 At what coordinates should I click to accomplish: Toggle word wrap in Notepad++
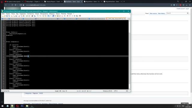pyautogui.click(x=49, y=16)
